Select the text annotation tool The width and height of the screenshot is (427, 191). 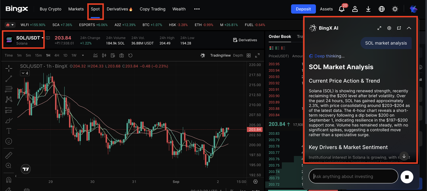9,131
